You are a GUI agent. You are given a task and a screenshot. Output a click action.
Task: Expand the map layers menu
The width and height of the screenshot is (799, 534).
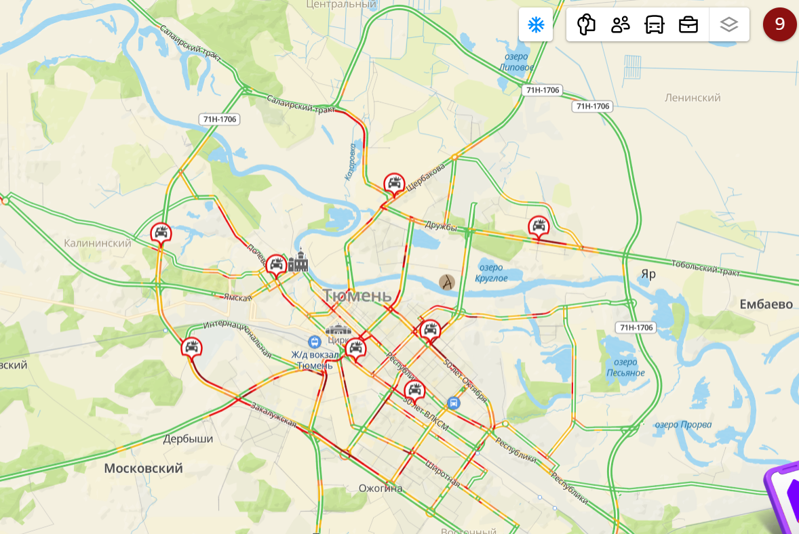(728, 24)
